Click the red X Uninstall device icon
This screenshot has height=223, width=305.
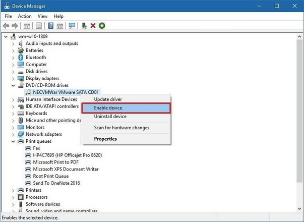93,26
